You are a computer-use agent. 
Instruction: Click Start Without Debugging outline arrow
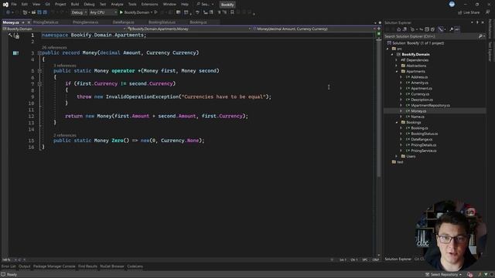click(x=155, y=12)
